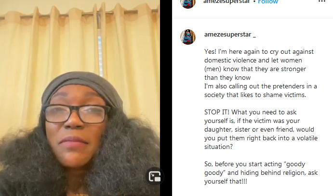Click the 'yourself that!!!' closing caption line
Image resolution: width=333 pixels, height=196 pixels.
226,182
